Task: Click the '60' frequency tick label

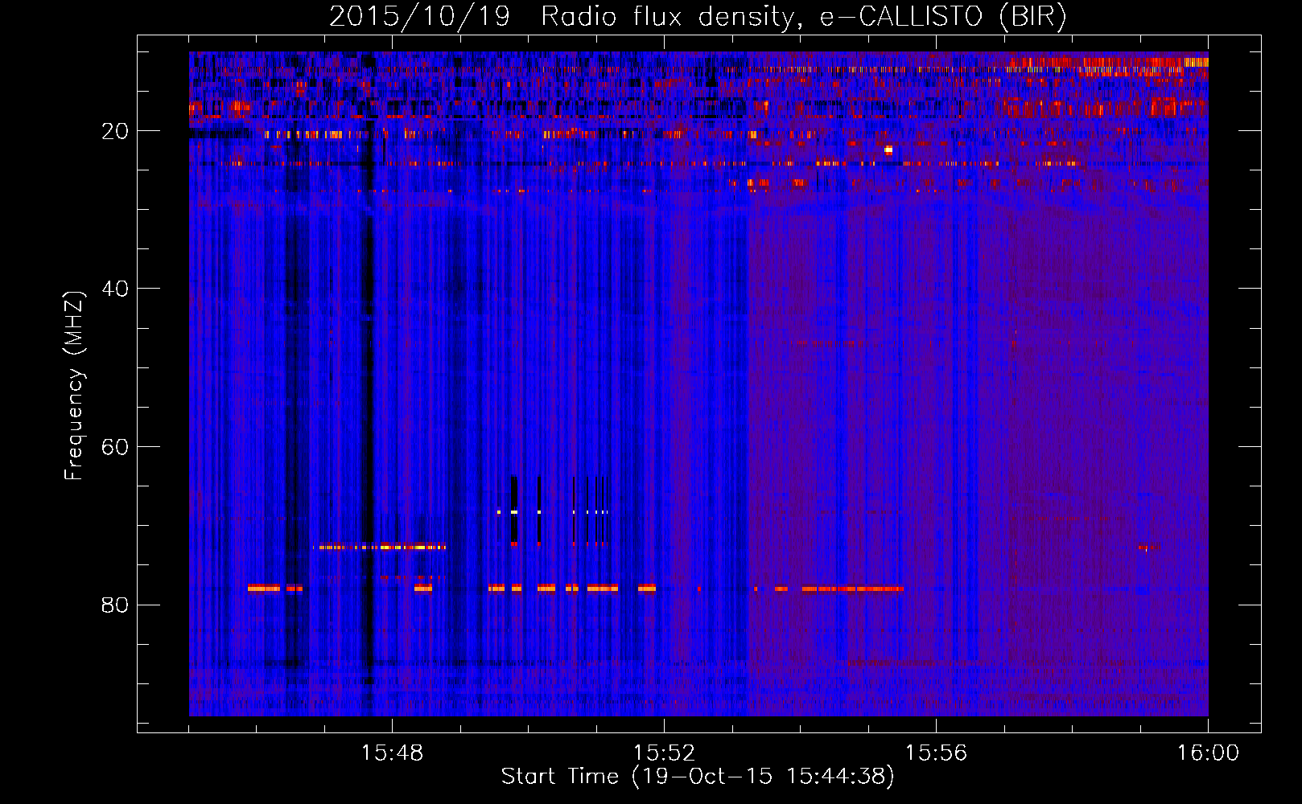Action: click(x=115, y=447)
